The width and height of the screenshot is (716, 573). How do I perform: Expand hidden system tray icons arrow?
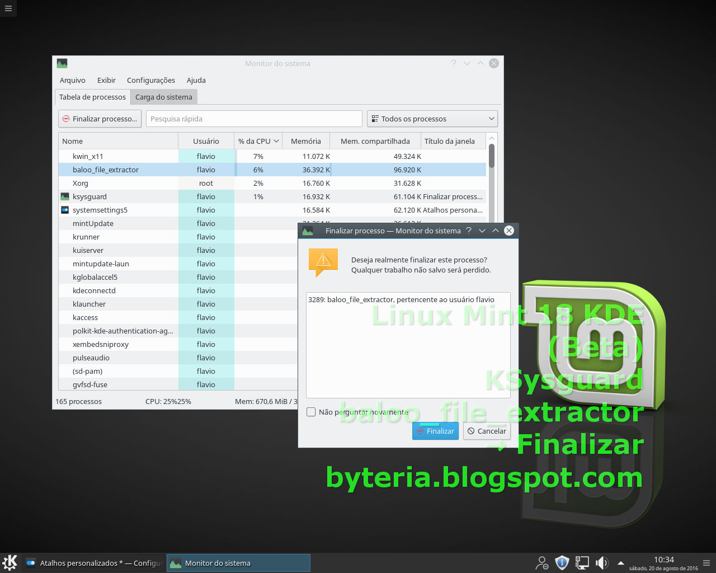click(621, 562)
